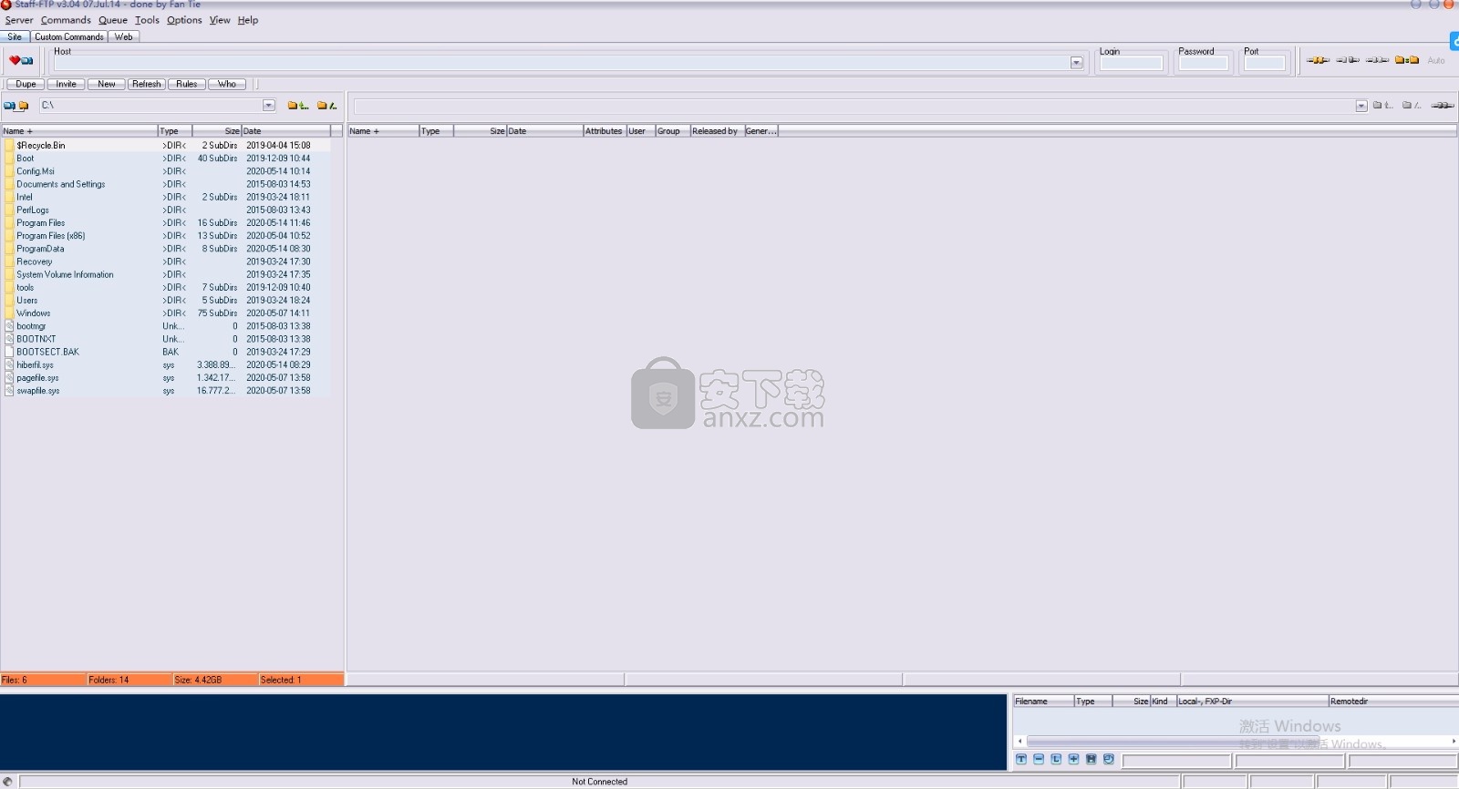This screenshot has height=789, width=1459.
Task: Click the local folder browse icon
Action: click(x=24, y=106)
